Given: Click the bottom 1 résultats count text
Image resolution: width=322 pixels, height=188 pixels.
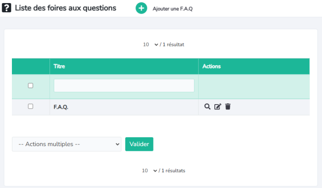Looking at the screenshot, I should pyautogui.click(x=172, y=171).
